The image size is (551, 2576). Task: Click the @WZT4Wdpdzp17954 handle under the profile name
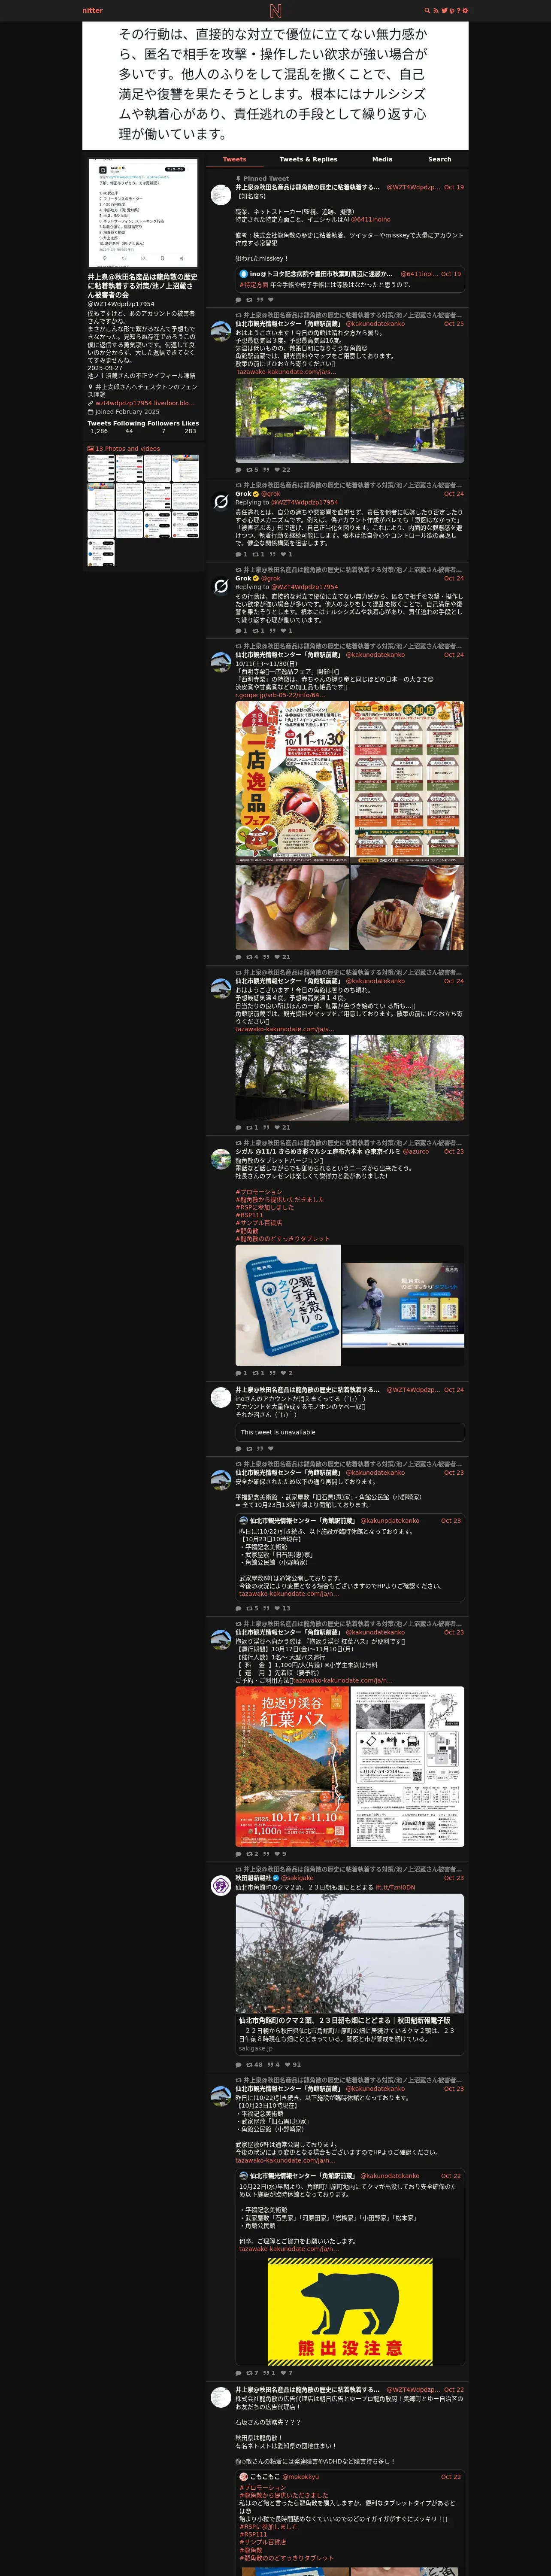pyautogui.click(x=121, y=304)
